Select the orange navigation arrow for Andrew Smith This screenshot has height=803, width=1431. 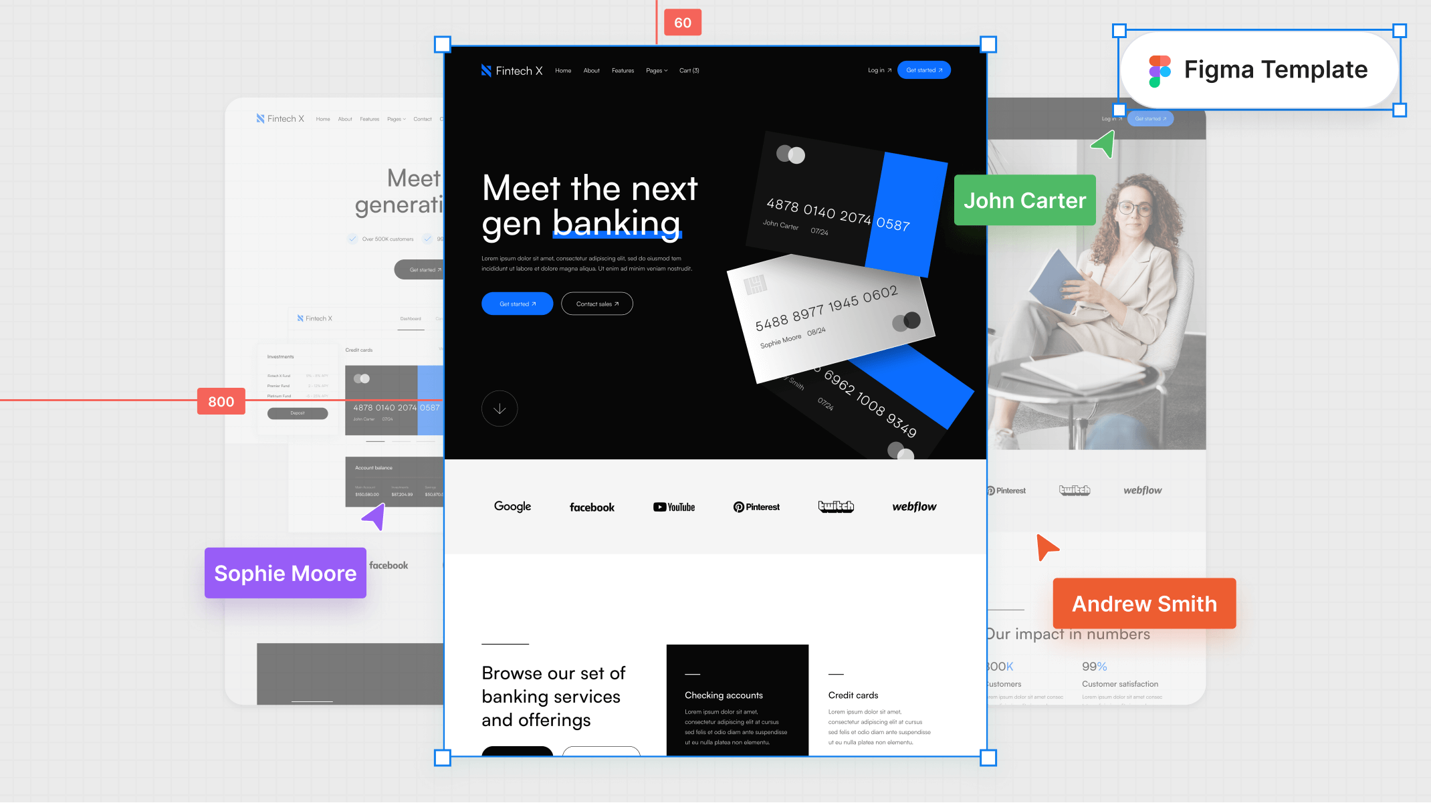click(1048, 548)
